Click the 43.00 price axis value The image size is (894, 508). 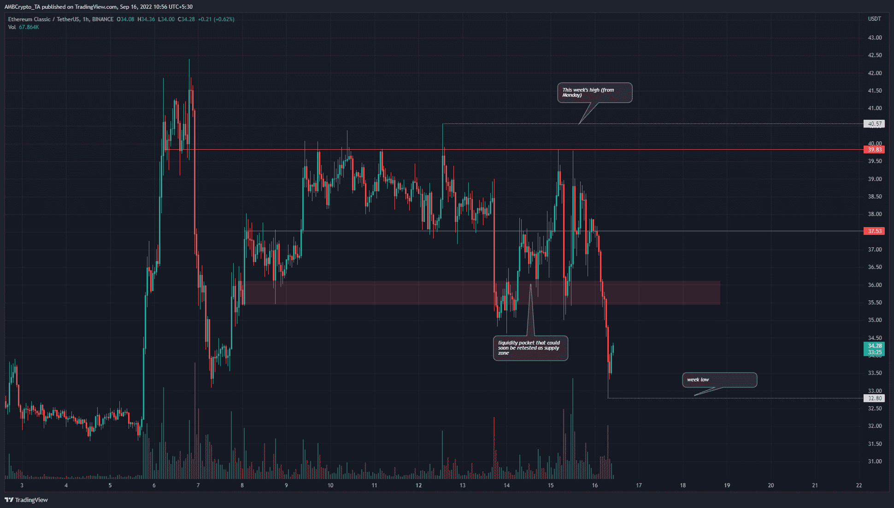pyautogui.click(x=875, y=38)
